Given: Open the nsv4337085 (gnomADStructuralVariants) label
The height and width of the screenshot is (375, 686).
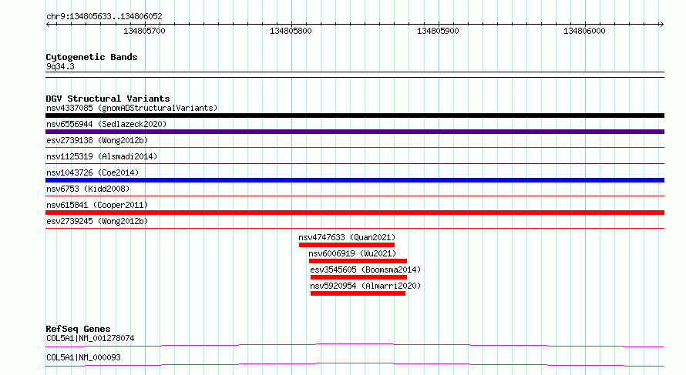Looking at the screenshot, I should click(132, 108).
